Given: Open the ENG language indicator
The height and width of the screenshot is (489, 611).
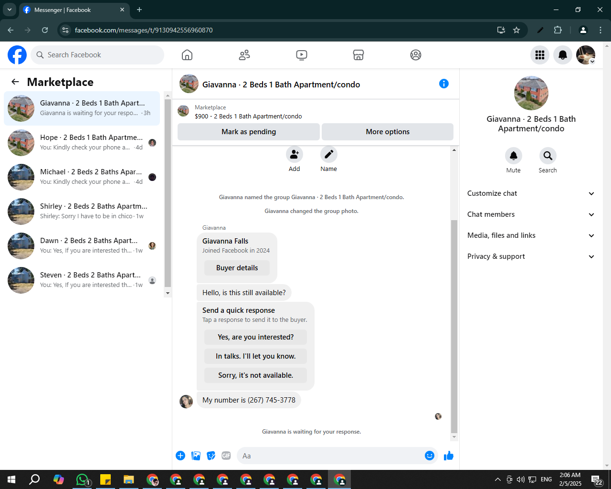Looking at the screenshot, I should [547, 479].
